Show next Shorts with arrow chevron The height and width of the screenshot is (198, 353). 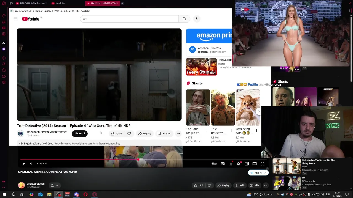click(259, 111)
